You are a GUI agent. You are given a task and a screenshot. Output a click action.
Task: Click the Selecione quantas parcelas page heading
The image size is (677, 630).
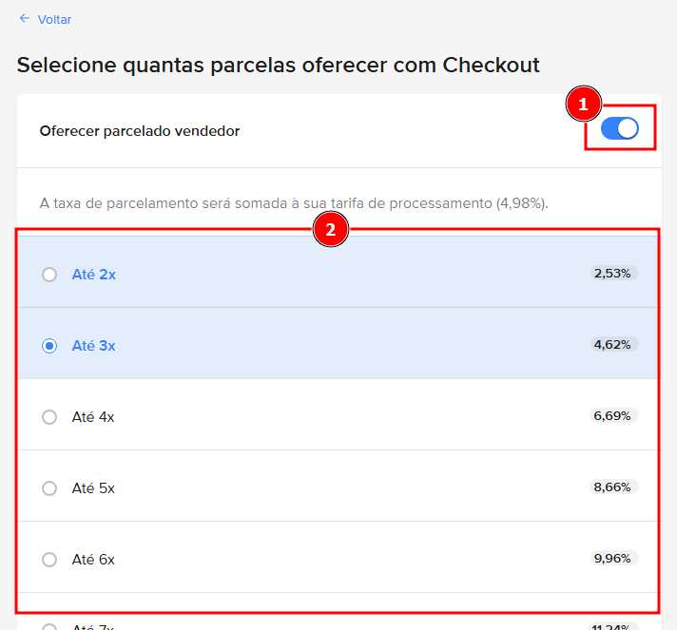[278, 65]
